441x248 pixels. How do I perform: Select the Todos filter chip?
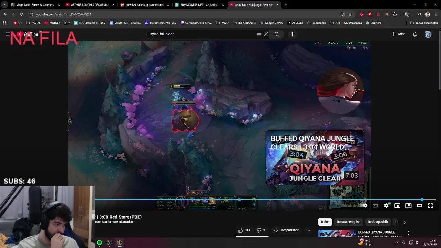click(x=325, y=222)
